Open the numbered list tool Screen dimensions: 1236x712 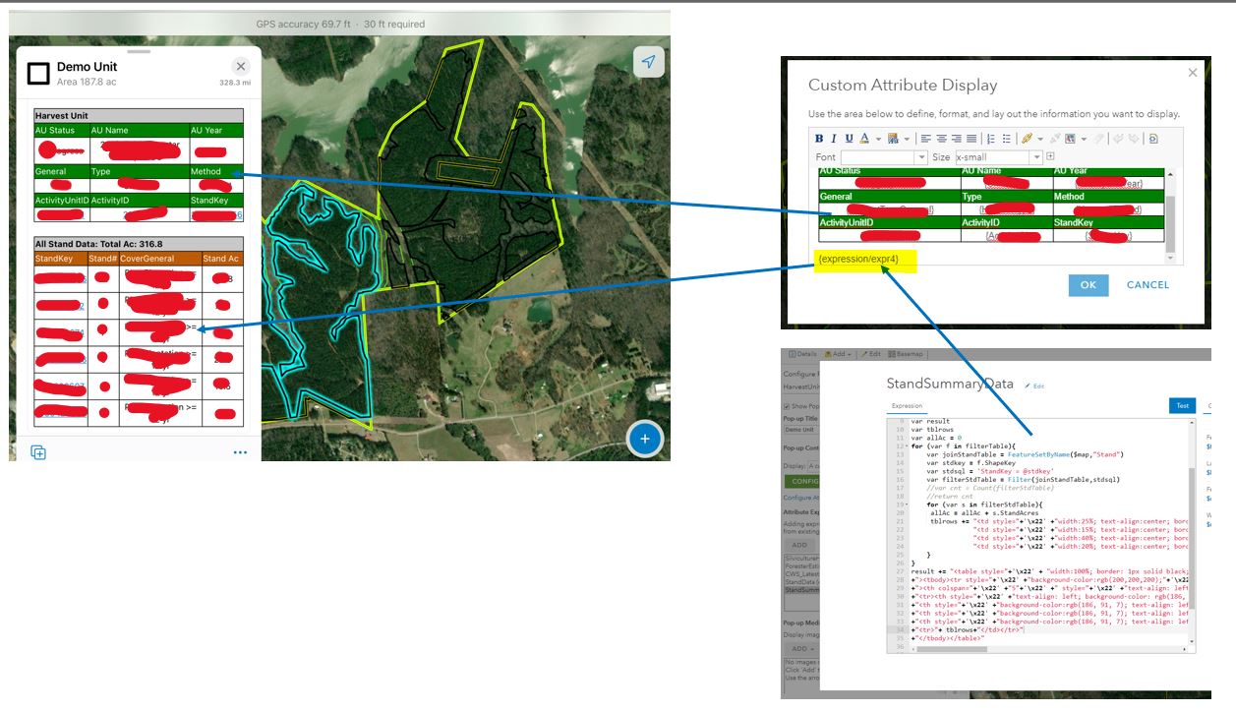tap(991, 139)
